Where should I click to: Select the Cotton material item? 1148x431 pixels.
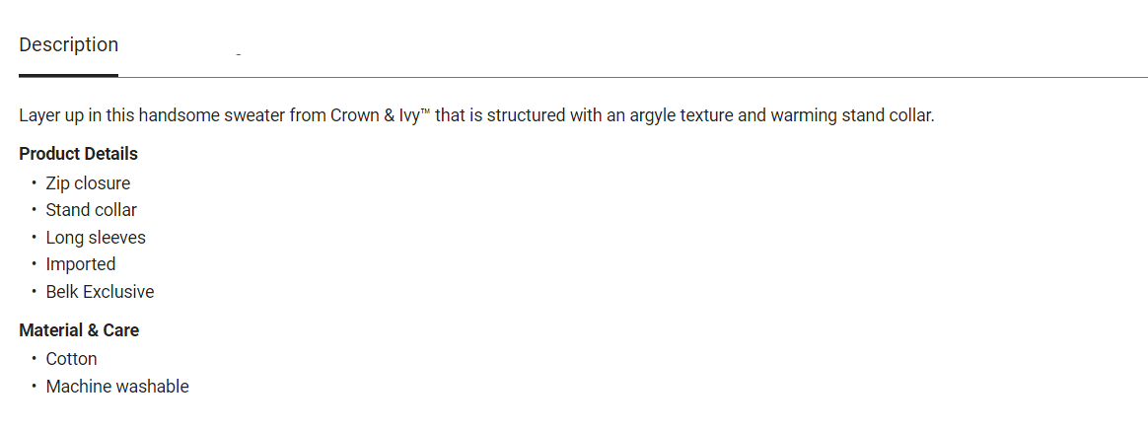[x=71, y=359]
